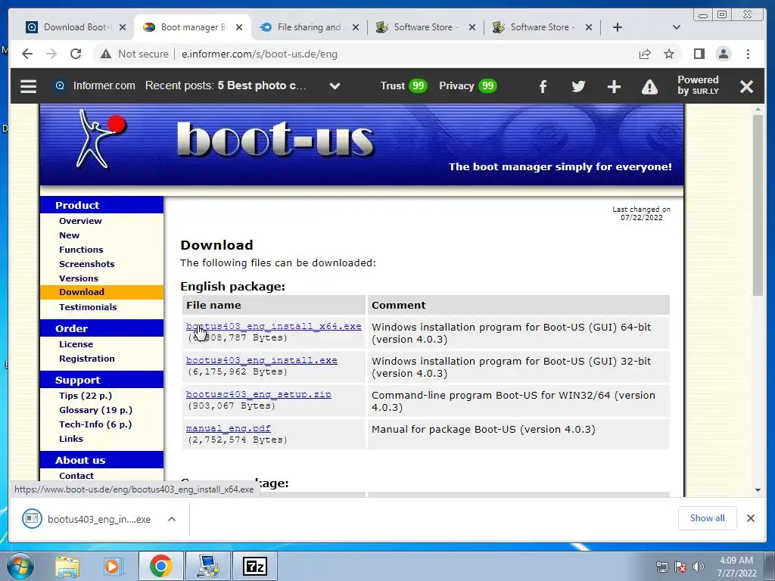Close the Boot manager tab
Image resolution: width=775 pixels, height=581 pixels.
(239, 27)
